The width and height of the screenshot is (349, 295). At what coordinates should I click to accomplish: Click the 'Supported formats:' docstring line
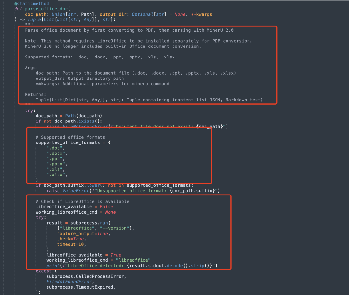100,57
